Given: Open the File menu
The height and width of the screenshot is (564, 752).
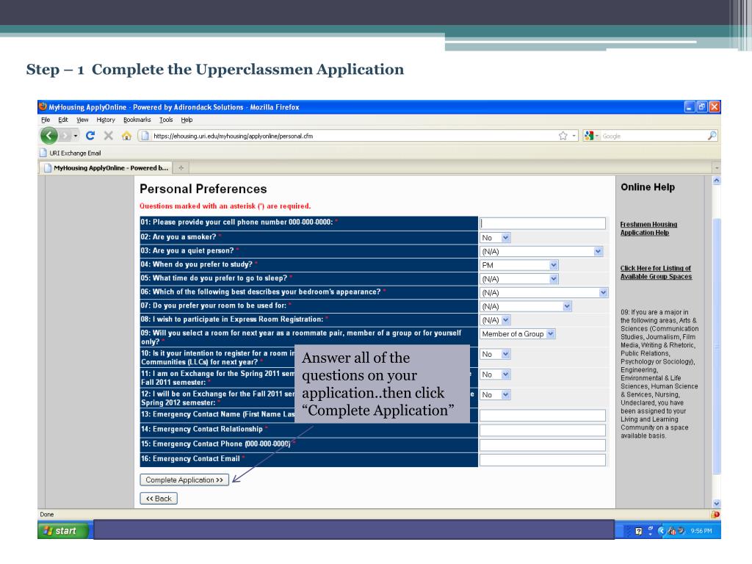Looking at the screenshot, I should pyautogui.click(x=46, y=120).
